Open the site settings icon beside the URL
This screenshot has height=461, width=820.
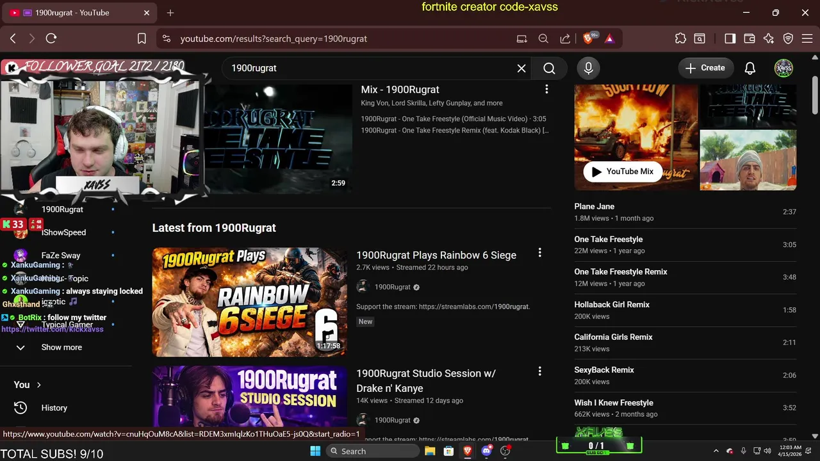tap(167, 38)
